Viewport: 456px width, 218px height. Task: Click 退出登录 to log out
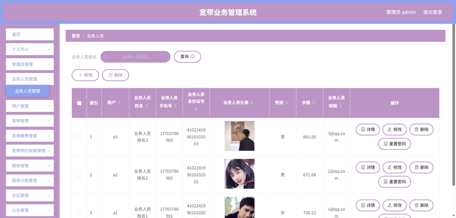pyautogui.click(x=432, y=12)
